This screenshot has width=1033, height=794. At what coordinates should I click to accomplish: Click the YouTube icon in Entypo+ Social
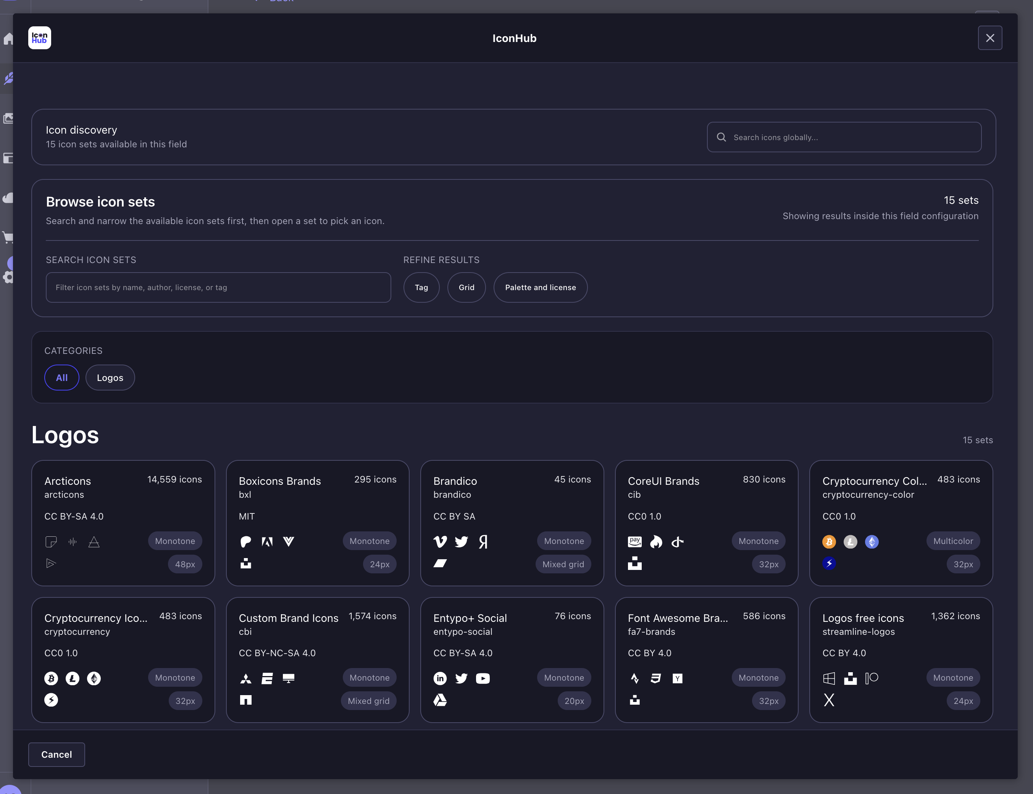[483, 679]
